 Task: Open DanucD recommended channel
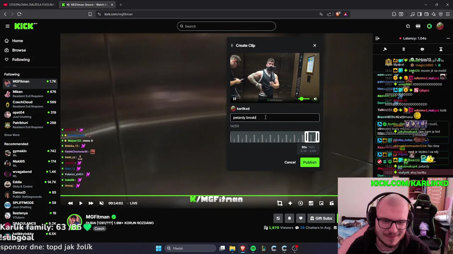pos(30,195)
